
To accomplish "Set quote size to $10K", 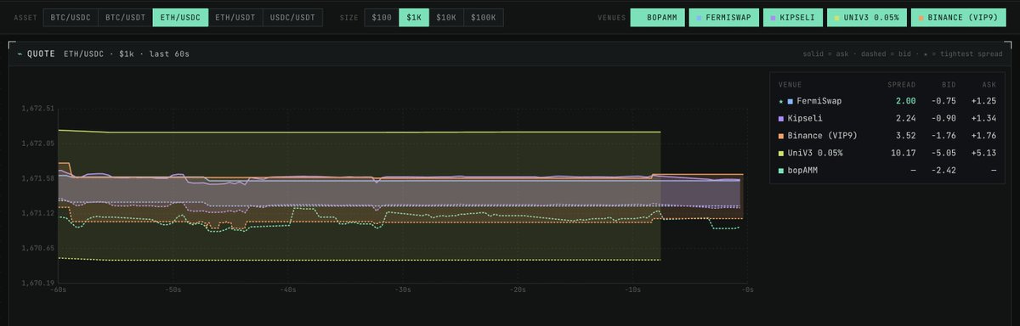I will pyautogui.click(x=447, y=17).
